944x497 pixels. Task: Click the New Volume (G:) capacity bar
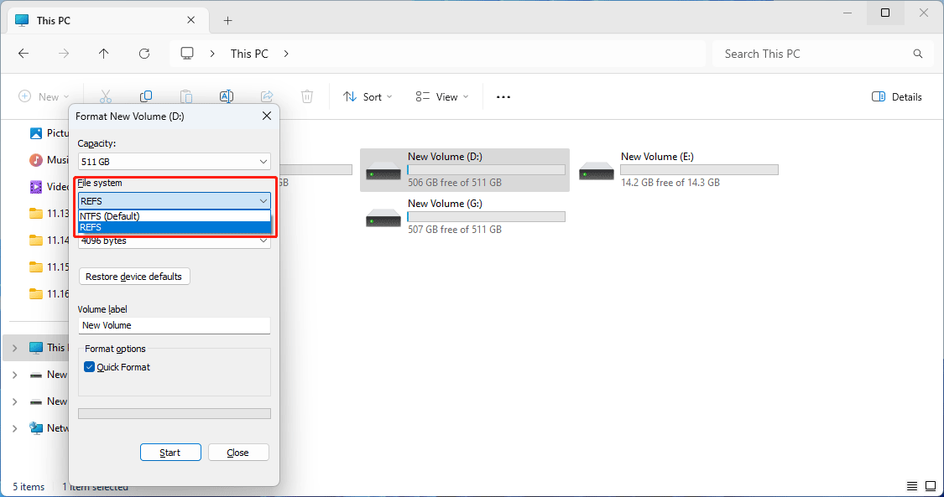(486, 217)
